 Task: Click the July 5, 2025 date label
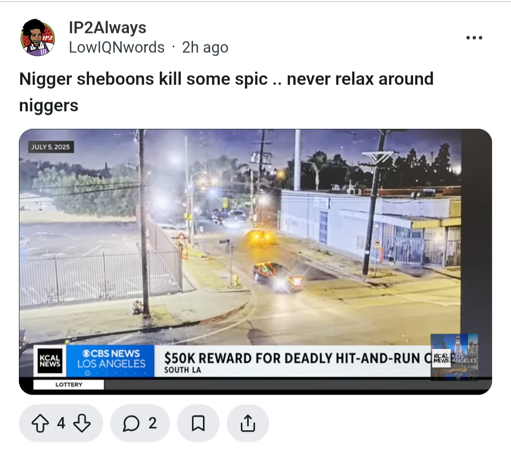(x=51, y=147)
